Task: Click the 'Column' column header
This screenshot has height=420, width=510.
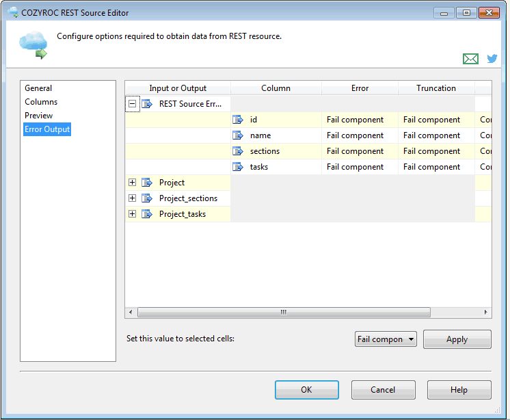Action: 276,88
